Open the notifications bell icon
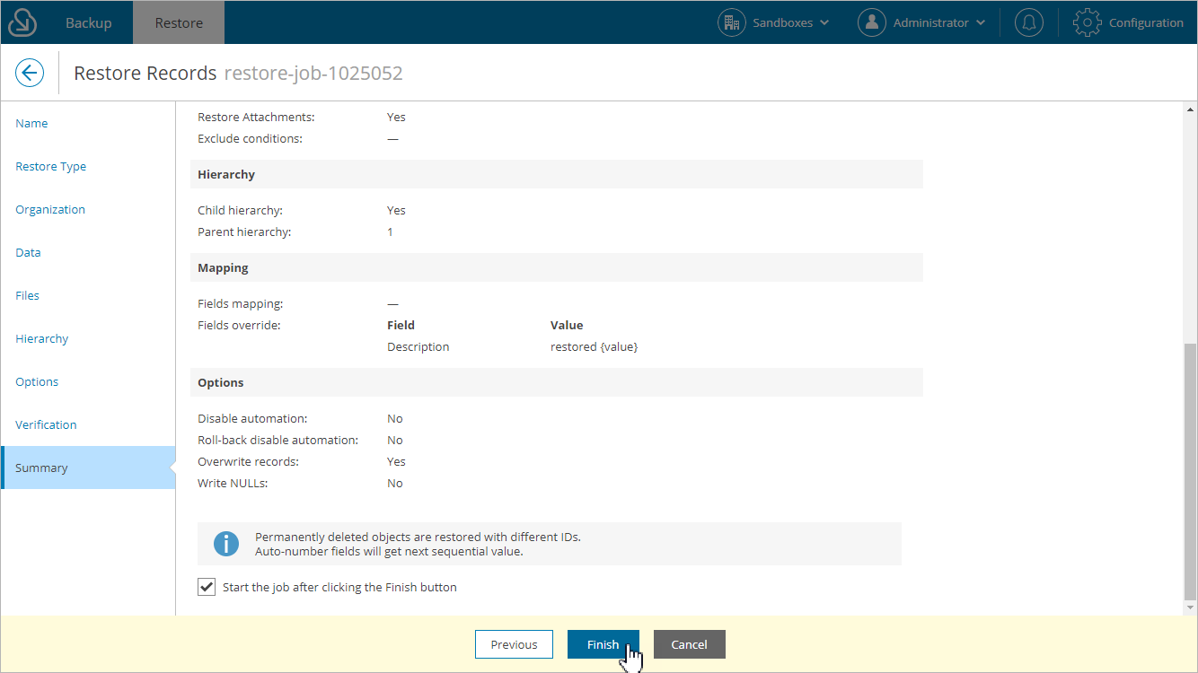1198x673 pixels. point(1029,22)
